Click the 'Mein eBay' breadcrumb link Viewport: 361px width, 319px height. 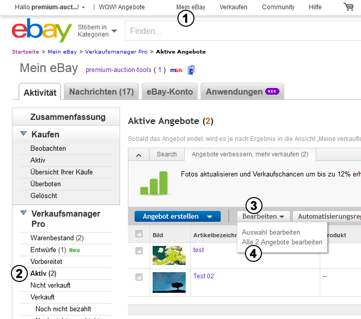[x=62, y=51]
